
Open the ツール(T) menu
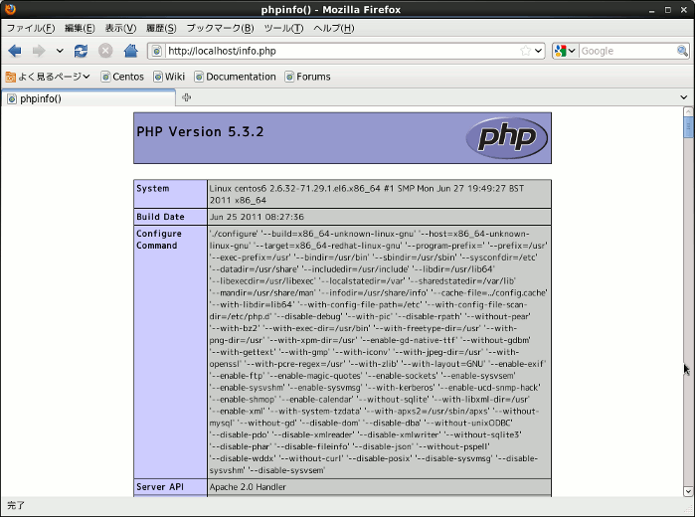coord(284,28)
